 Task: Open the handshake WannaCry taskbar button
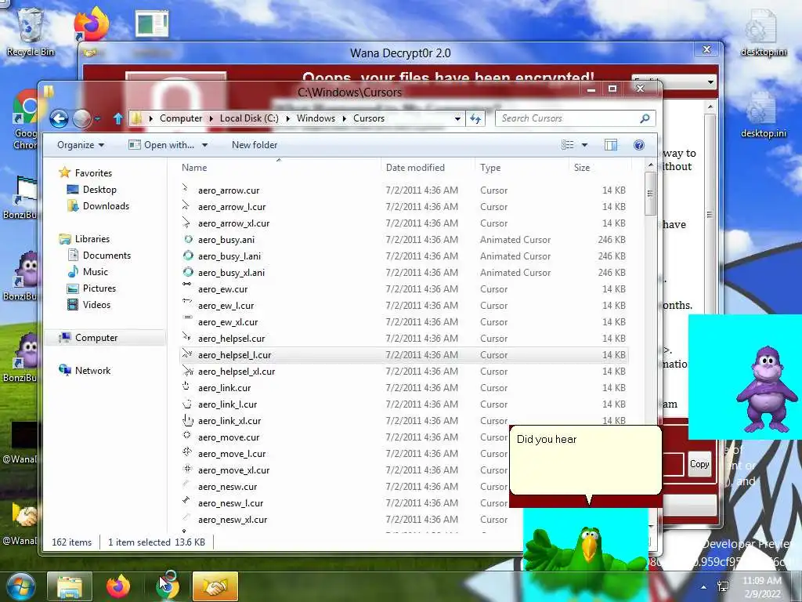(x=215, y=586)
